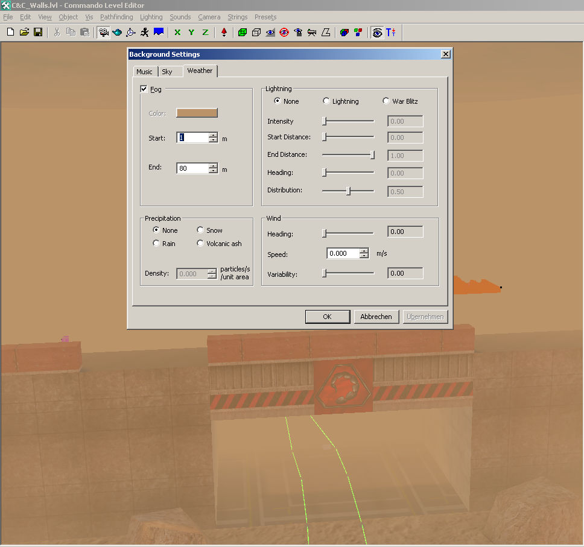
Task: Toggle the green Z axis restriction icon
Action: pos(205,32)
